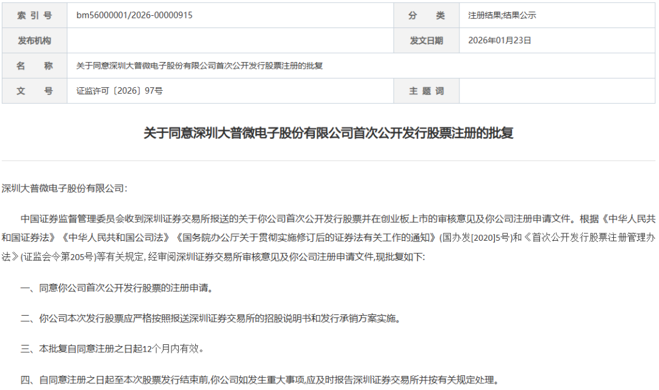The image size is (659, 390).
Task: Click the large bold heading 关于同意深圳大普微电子股份有限公司首次公开发行股票注册的批复
Action: point(328,133)
